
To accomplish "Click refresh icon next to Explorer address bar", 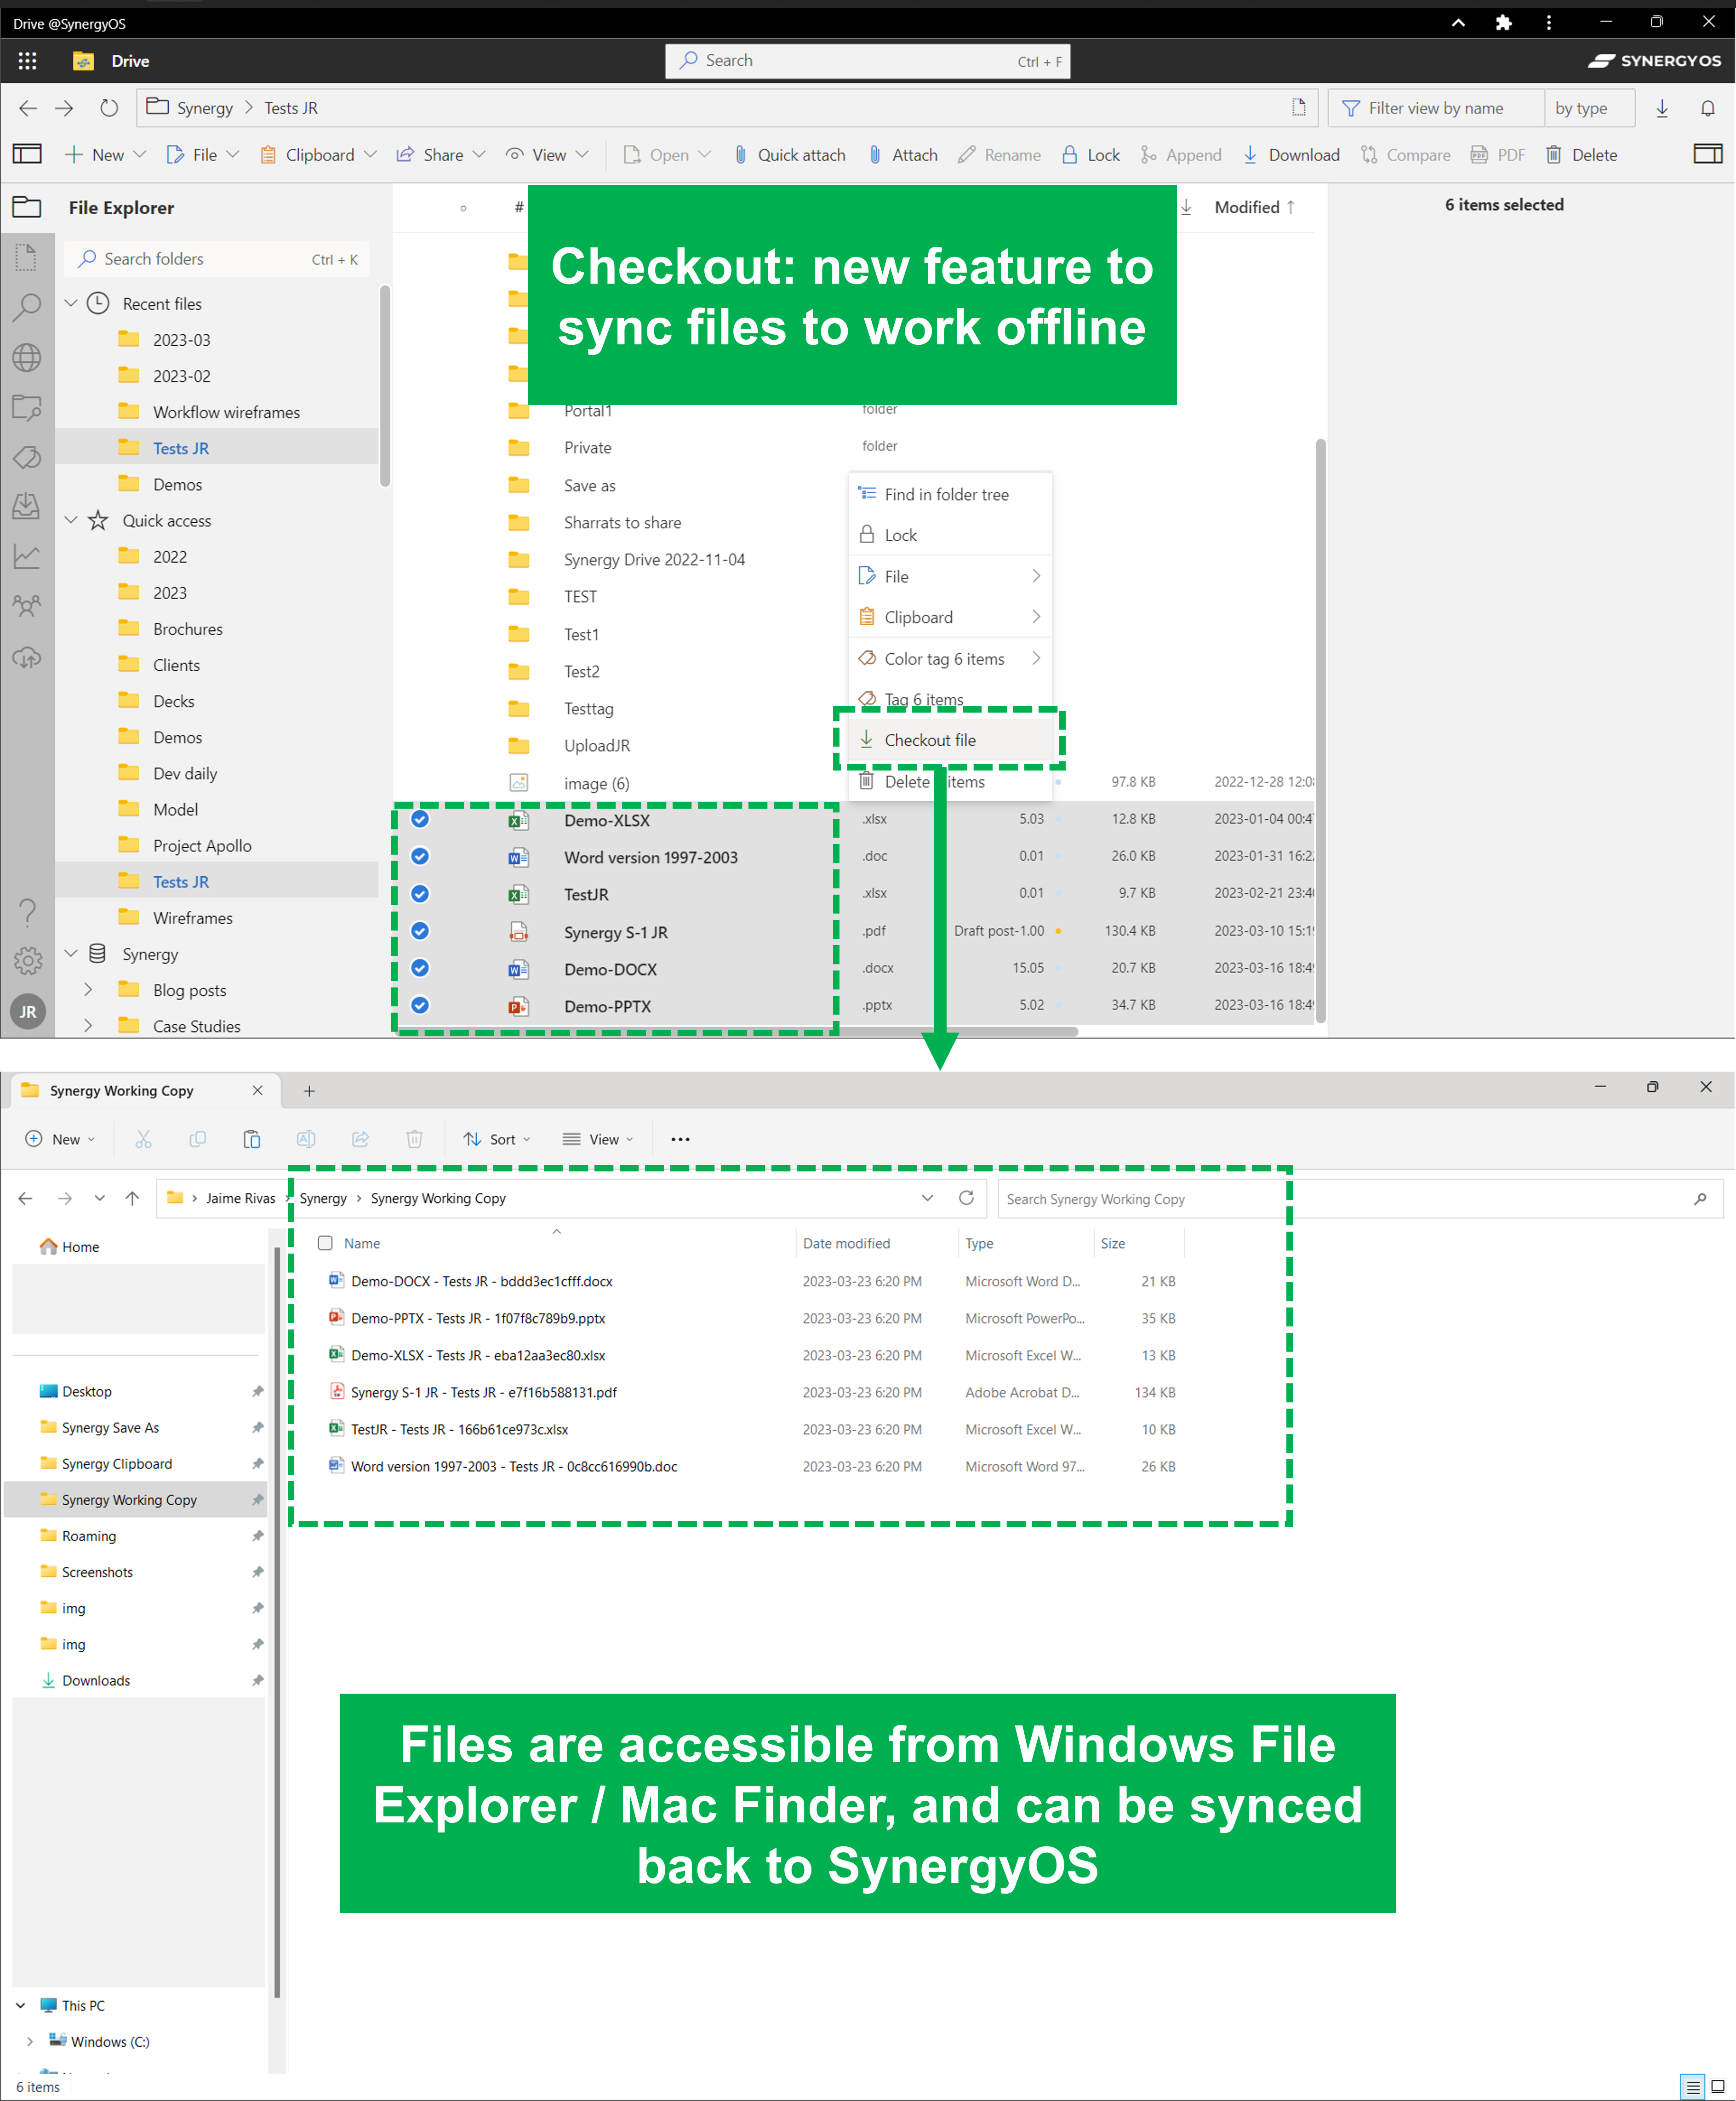I will pyautogui.click(x=966, y=1198).
